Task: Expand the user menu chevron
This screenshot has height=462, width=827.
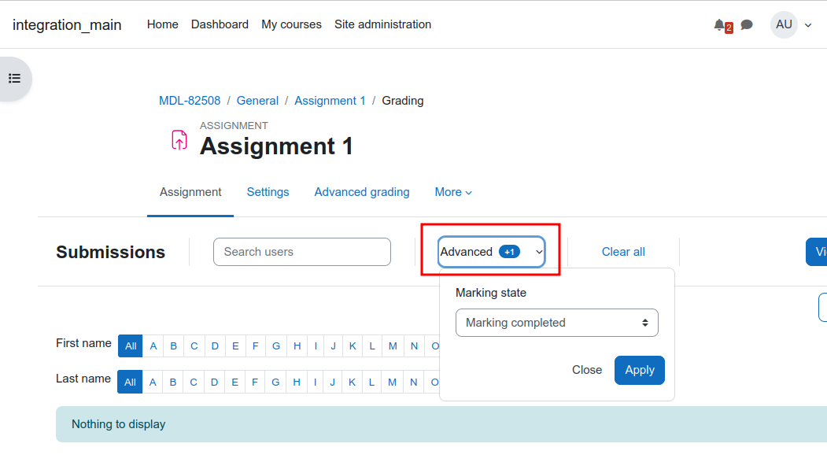Action: (808, 24)
